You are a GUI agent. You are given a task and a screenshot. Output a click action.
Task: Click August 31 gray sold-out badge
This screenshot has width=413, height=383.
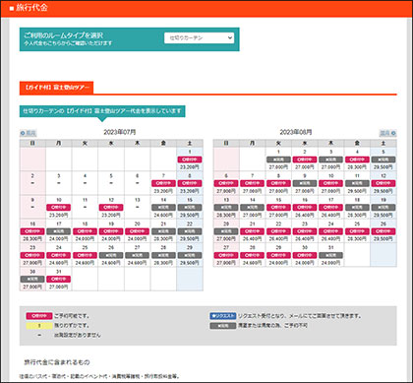[x=330, y=255]
